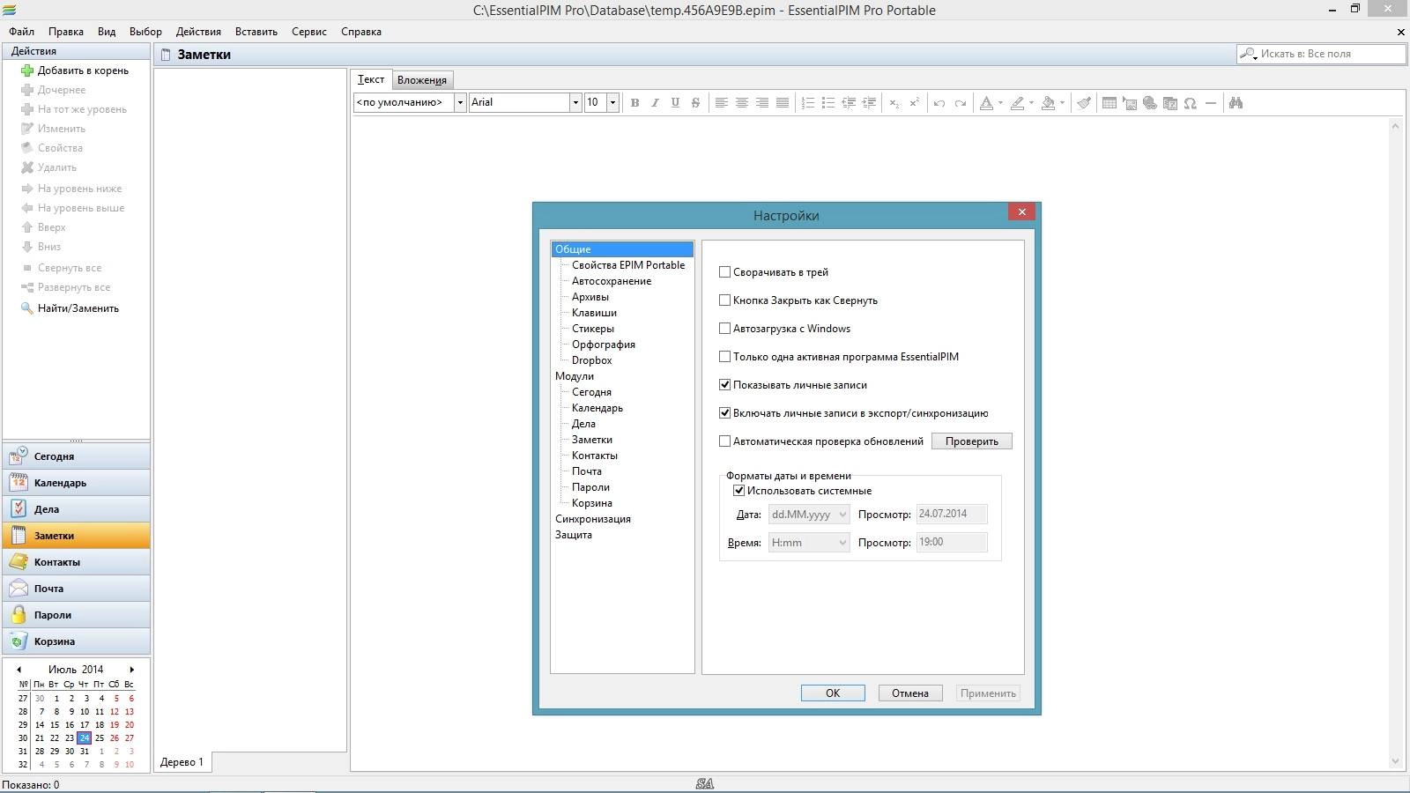Insert a numbered list
This screenshot has width=1410, height=793.
[807, 103]
